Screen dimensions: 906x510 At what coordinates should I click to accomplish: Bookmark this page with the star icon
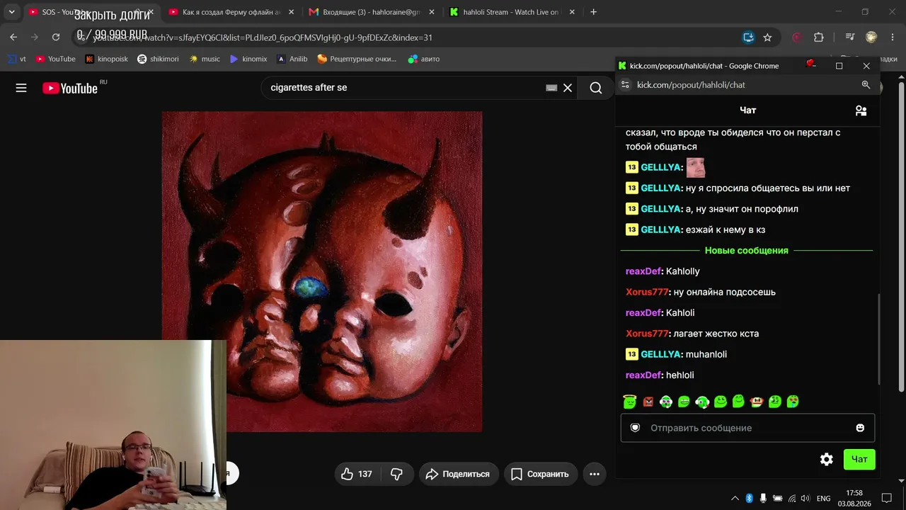tap(767, 38)
